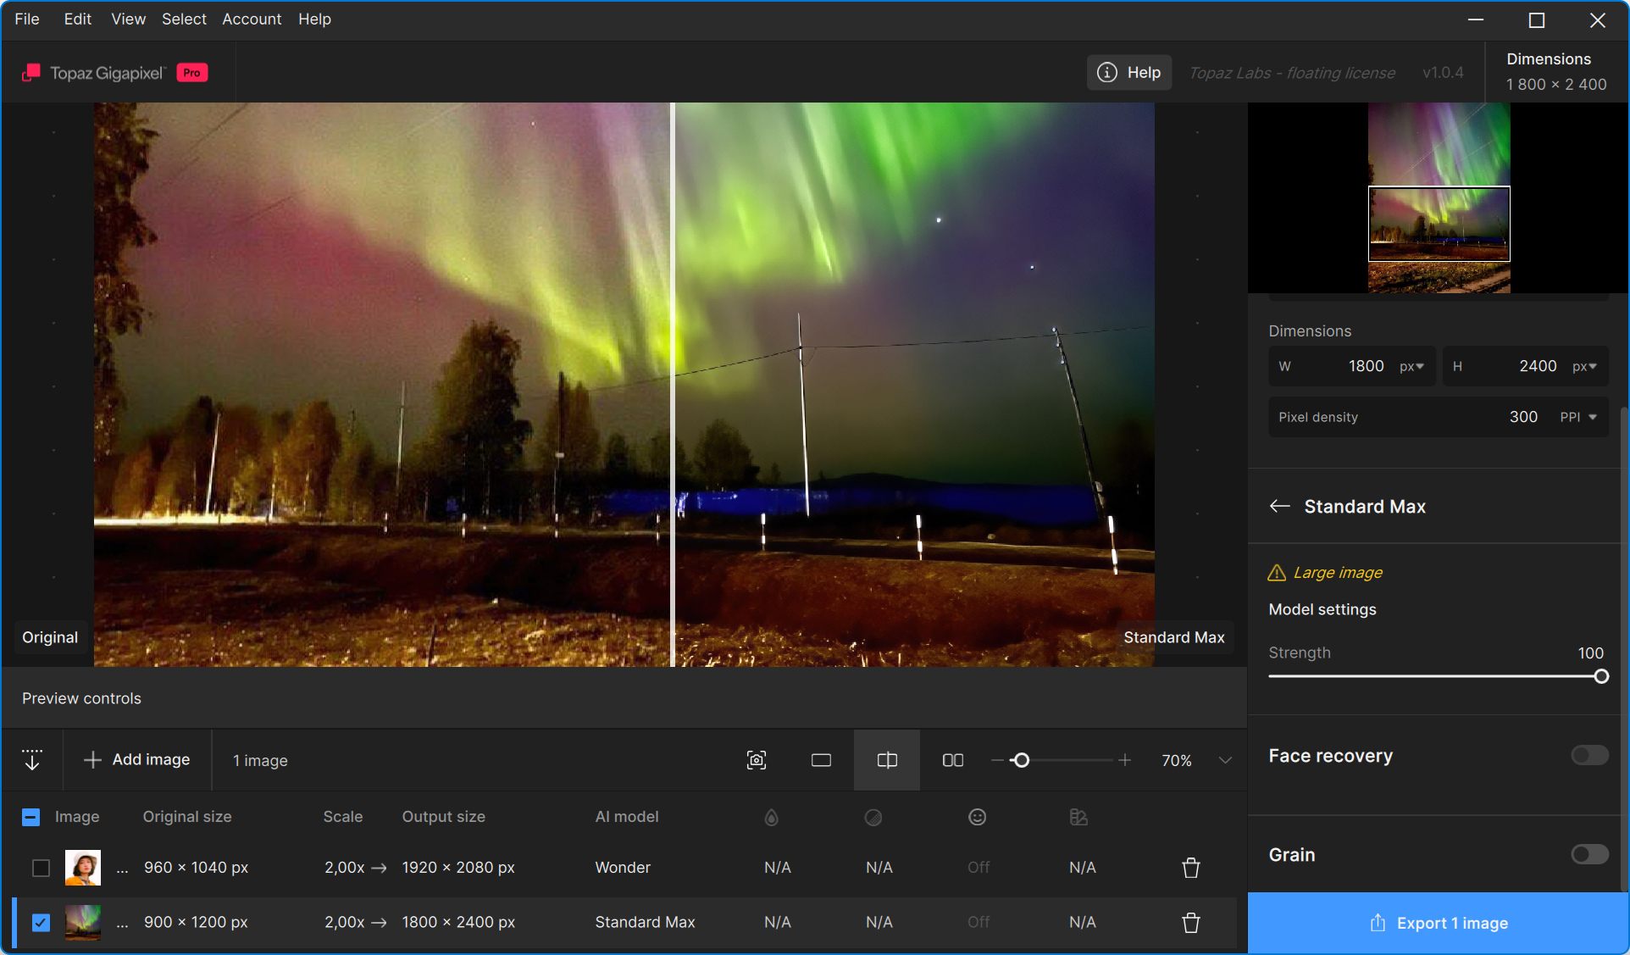Viewport: 1630px width, 955px height.
Task: Select side-by-side view preview icon
Action: coord(953,760)
